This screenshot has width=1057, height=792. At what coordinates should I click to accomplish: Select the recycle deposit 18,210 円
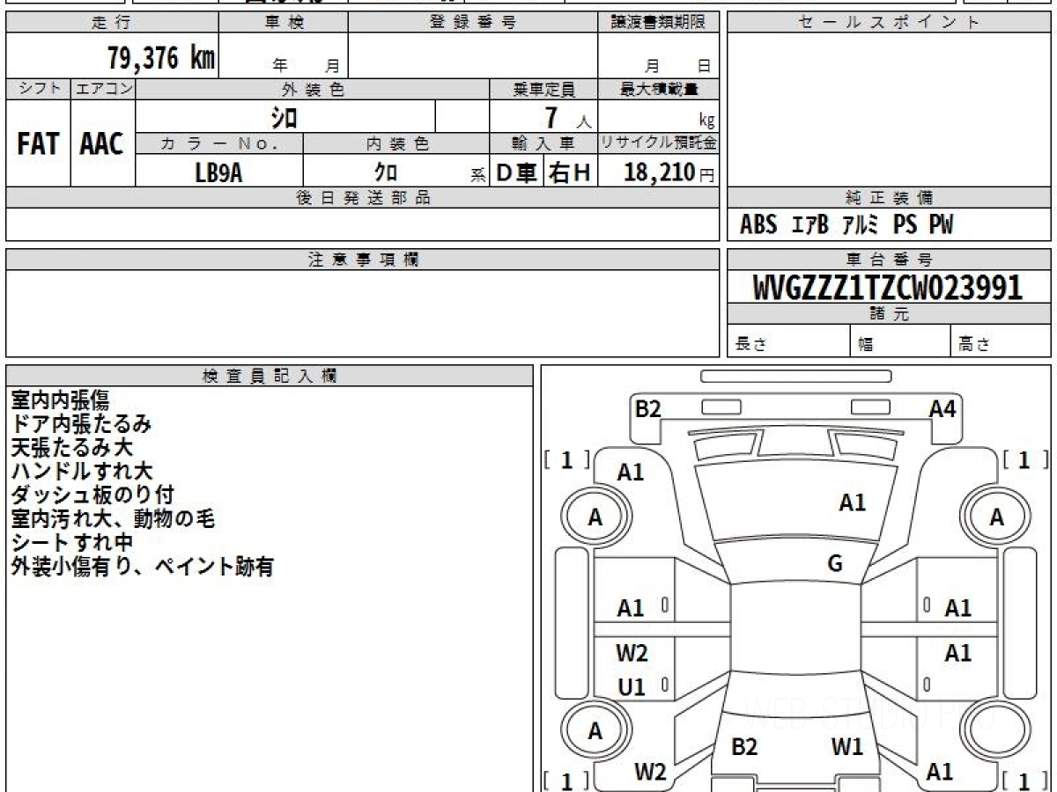coord(669,172)
